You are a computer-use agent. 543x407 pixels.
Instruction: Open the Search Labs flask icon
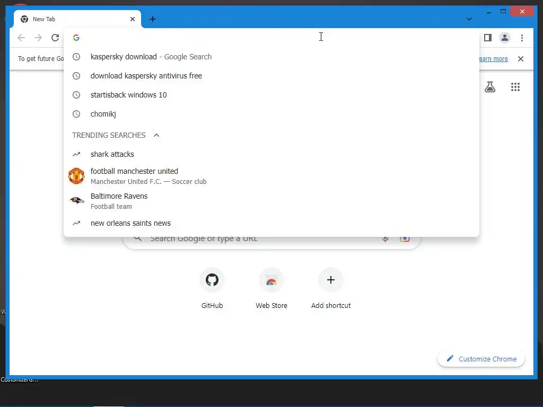[x=489, y=87]
